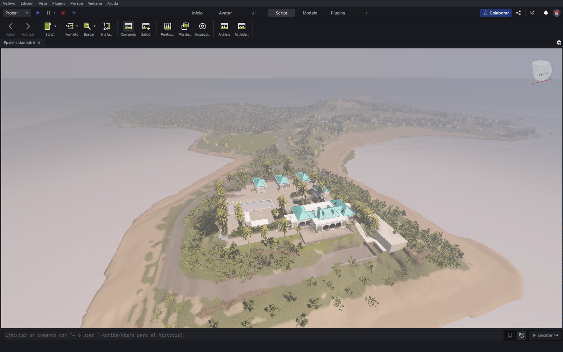Open the Inspección watch panel
563x352 pixels.
[x=202, y=29]
